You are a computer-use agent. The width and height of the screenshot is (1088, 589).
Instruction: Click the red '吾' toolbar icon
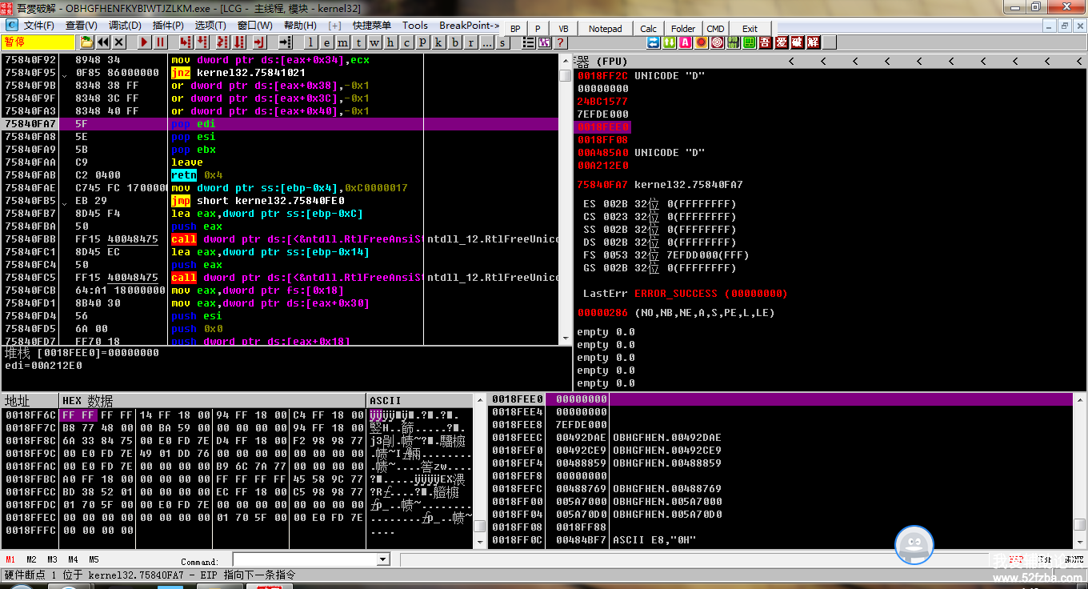766,42
